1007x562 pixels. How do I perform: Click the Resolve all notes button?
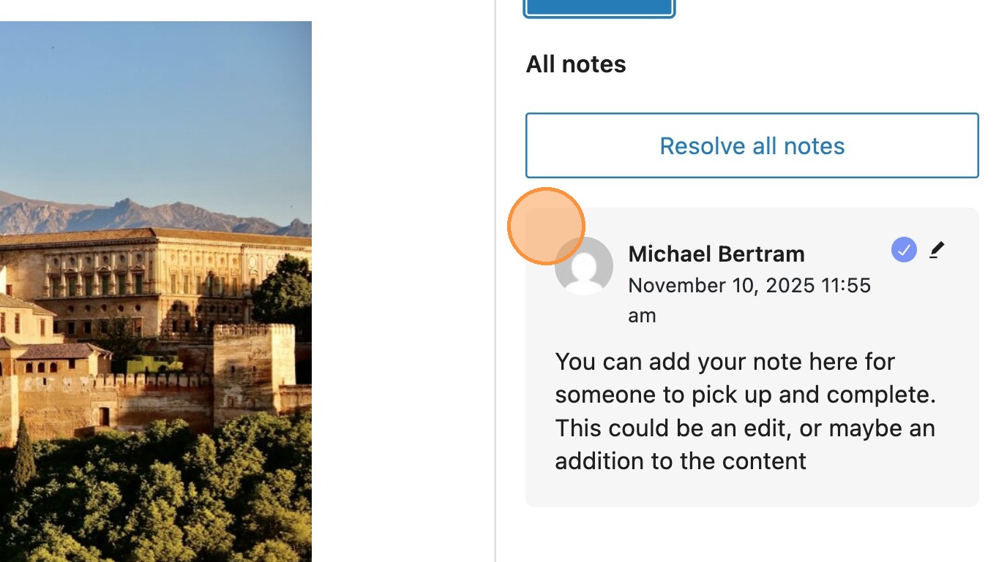pos(752,145)
